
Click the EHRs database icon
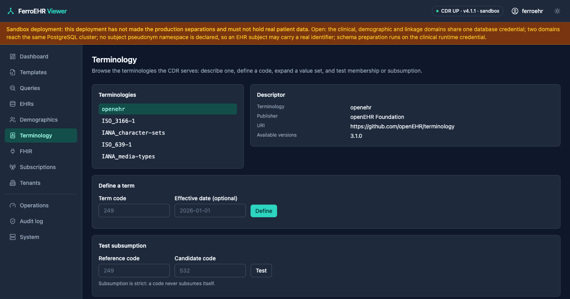click(13, 104)
